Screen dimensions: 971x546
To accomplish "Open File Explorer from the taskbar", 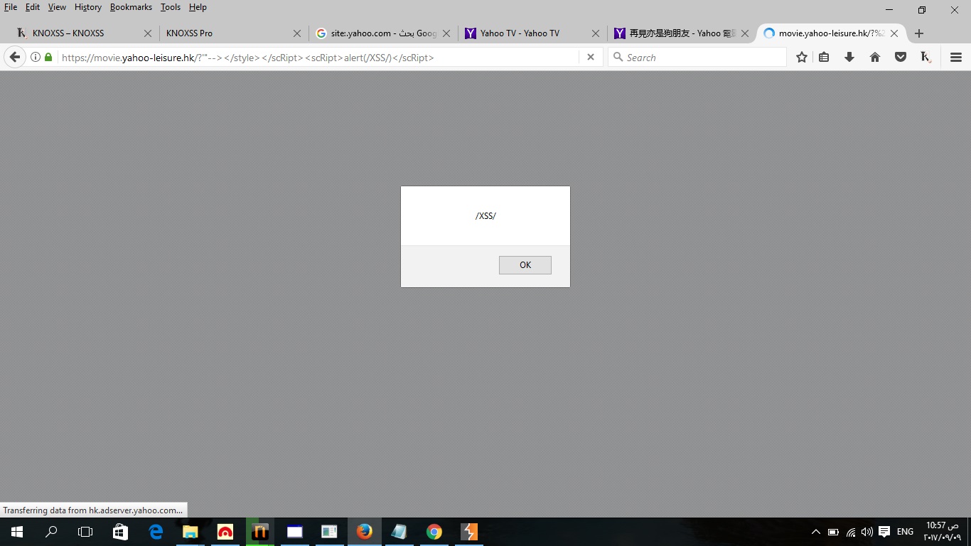I will [191, 532].
